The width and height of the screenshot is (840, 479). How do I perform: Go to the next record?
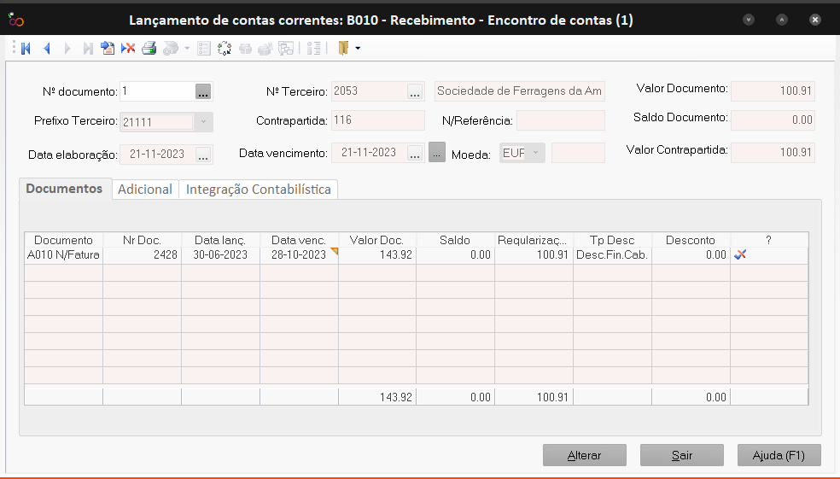[x=67, y=49]
